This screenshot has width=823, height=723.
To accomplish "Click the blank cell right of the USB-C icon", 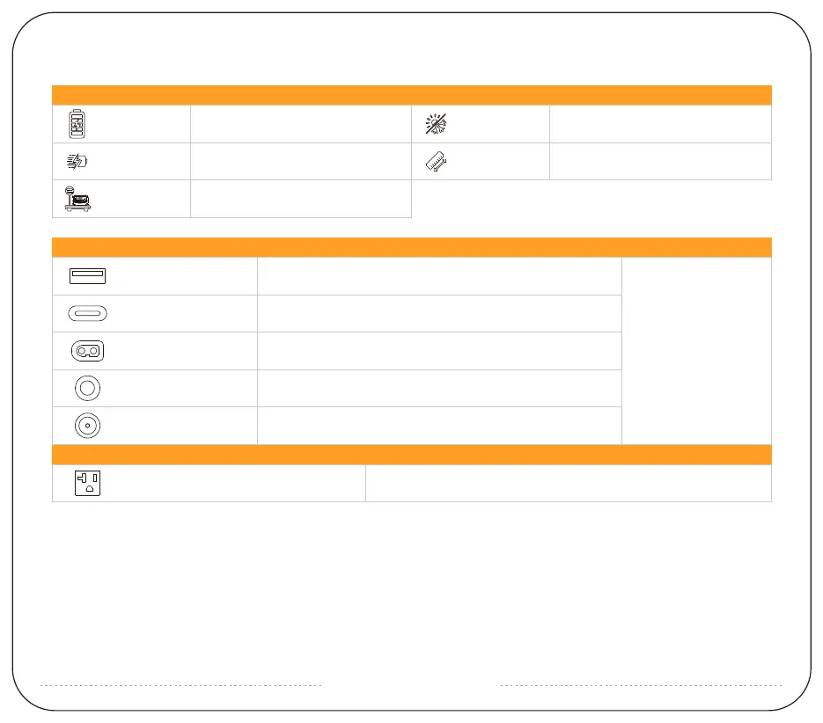I will click(439, 313).
